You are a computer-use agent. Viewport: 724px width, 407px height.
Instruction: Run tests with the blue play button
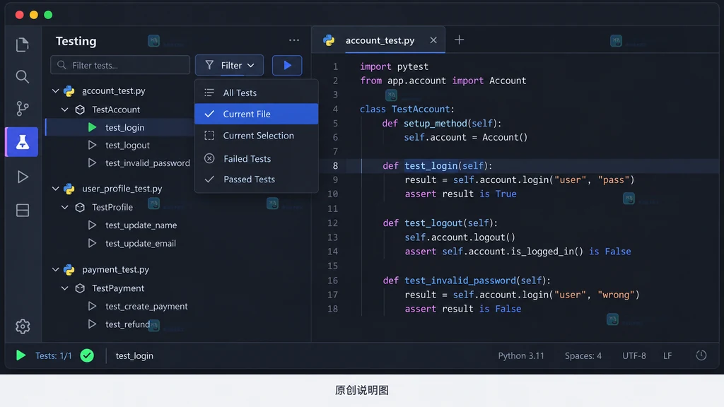[287, 65]
